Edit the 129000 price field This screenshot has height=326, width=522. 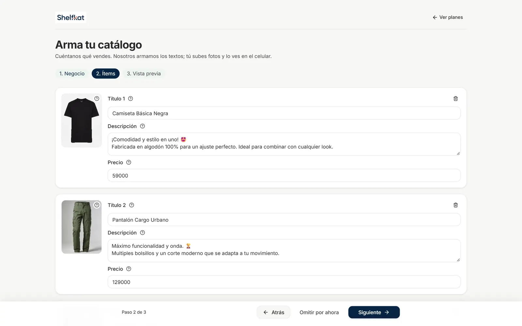click(284, 282)
